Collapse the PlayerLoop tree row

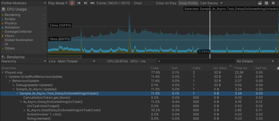[3, 72]
